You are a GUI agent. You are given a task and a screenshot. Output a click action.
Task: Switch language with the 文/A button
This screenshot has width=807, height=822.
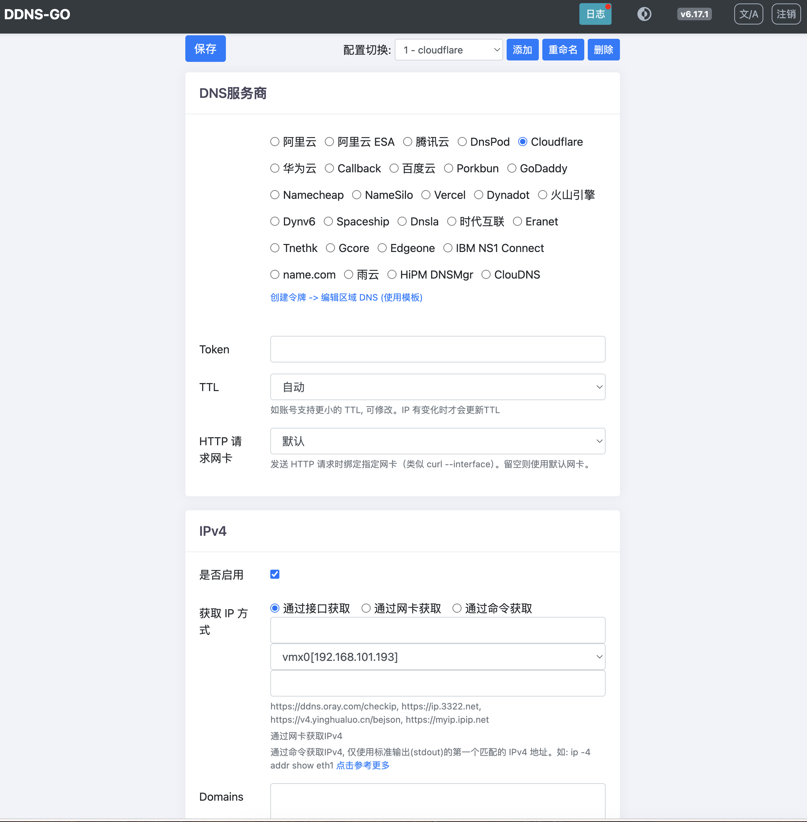pyautogui.click(x=748, y=14)
